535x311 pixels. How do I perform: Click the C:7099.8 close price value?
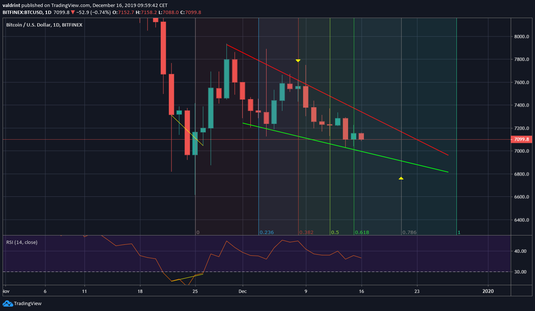pos(192,12)
